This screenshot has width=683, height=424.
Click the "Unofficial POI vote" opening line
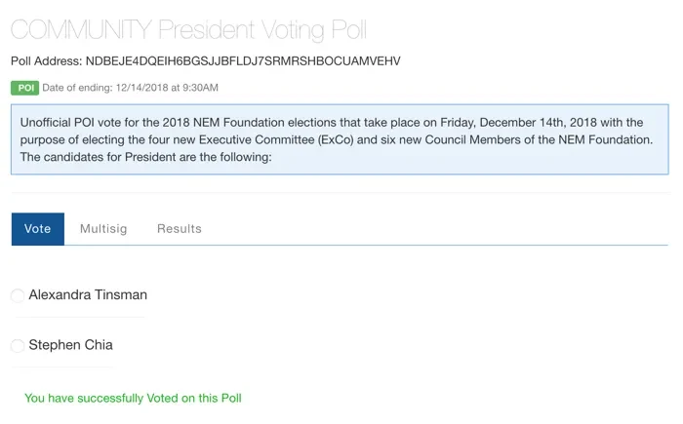[x=332, y=122]
